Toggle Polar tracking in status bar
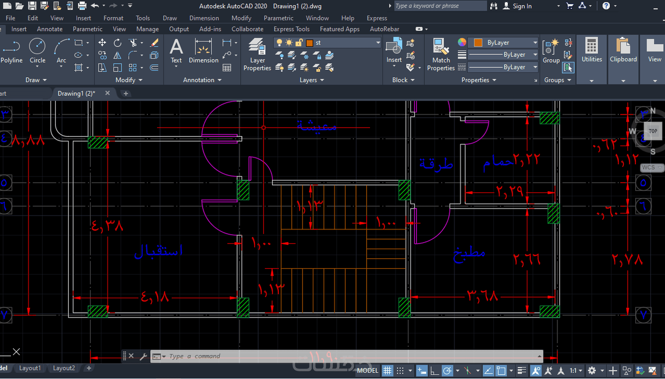665x379 pixels. (447, 370)
